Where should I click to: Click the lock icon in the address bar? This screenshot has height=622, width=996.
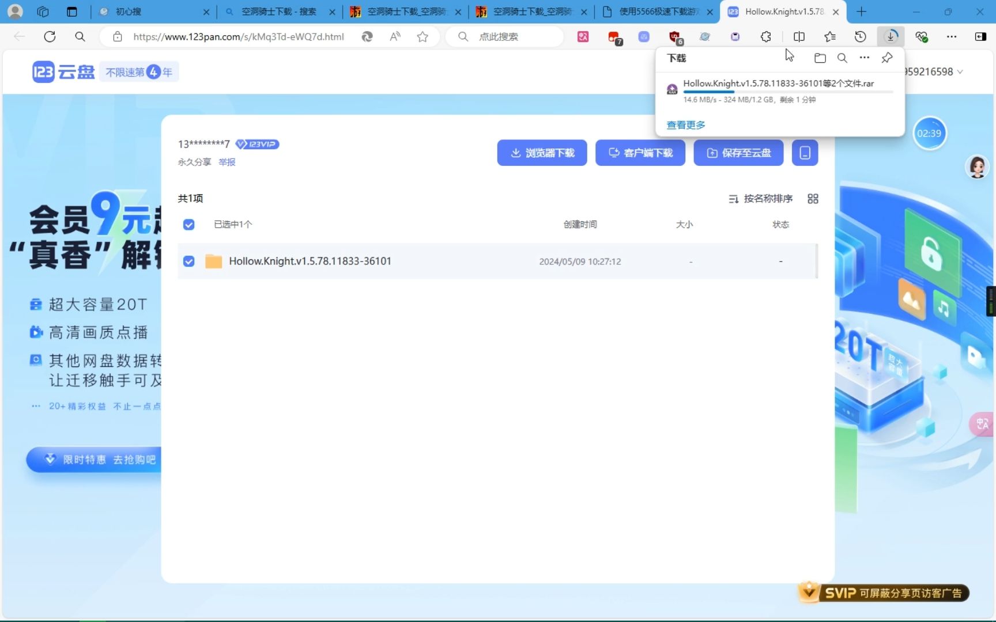click(118, 36)
